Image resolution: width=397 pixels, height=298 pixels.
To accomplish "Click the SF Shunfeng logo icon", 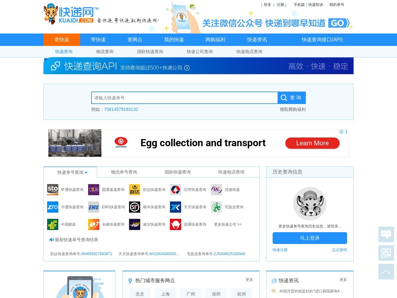I will click(x=135, y=207).
